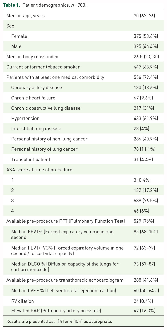Screen dimensions: 167x330
Task: Click the "Current or former tobacco smoker" row
Action: pyautogui.click(x=43, y=67)
